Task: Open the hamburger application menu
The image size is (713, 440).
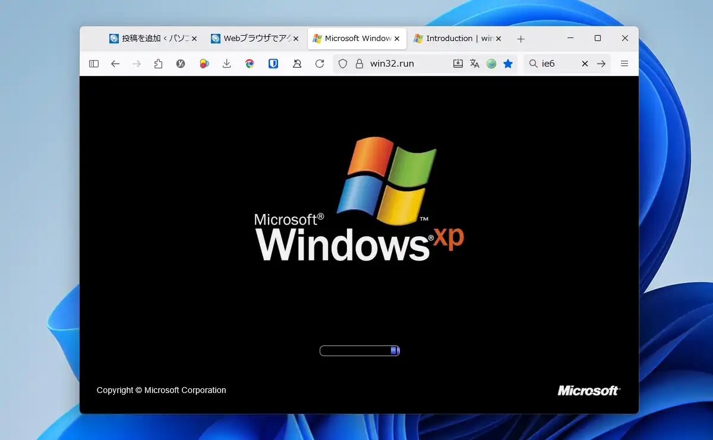Action: pos(624,64)
